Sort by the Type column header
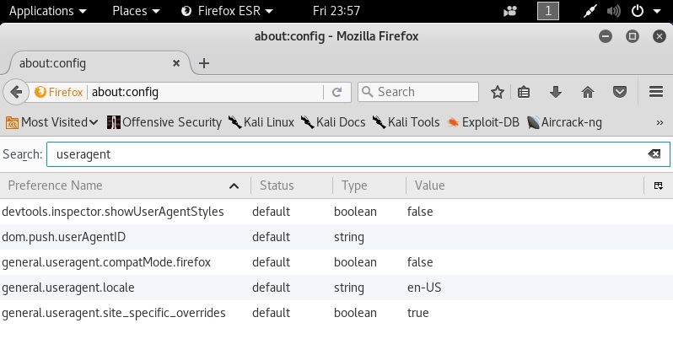 pyautogui.click(x=369, y=186)
